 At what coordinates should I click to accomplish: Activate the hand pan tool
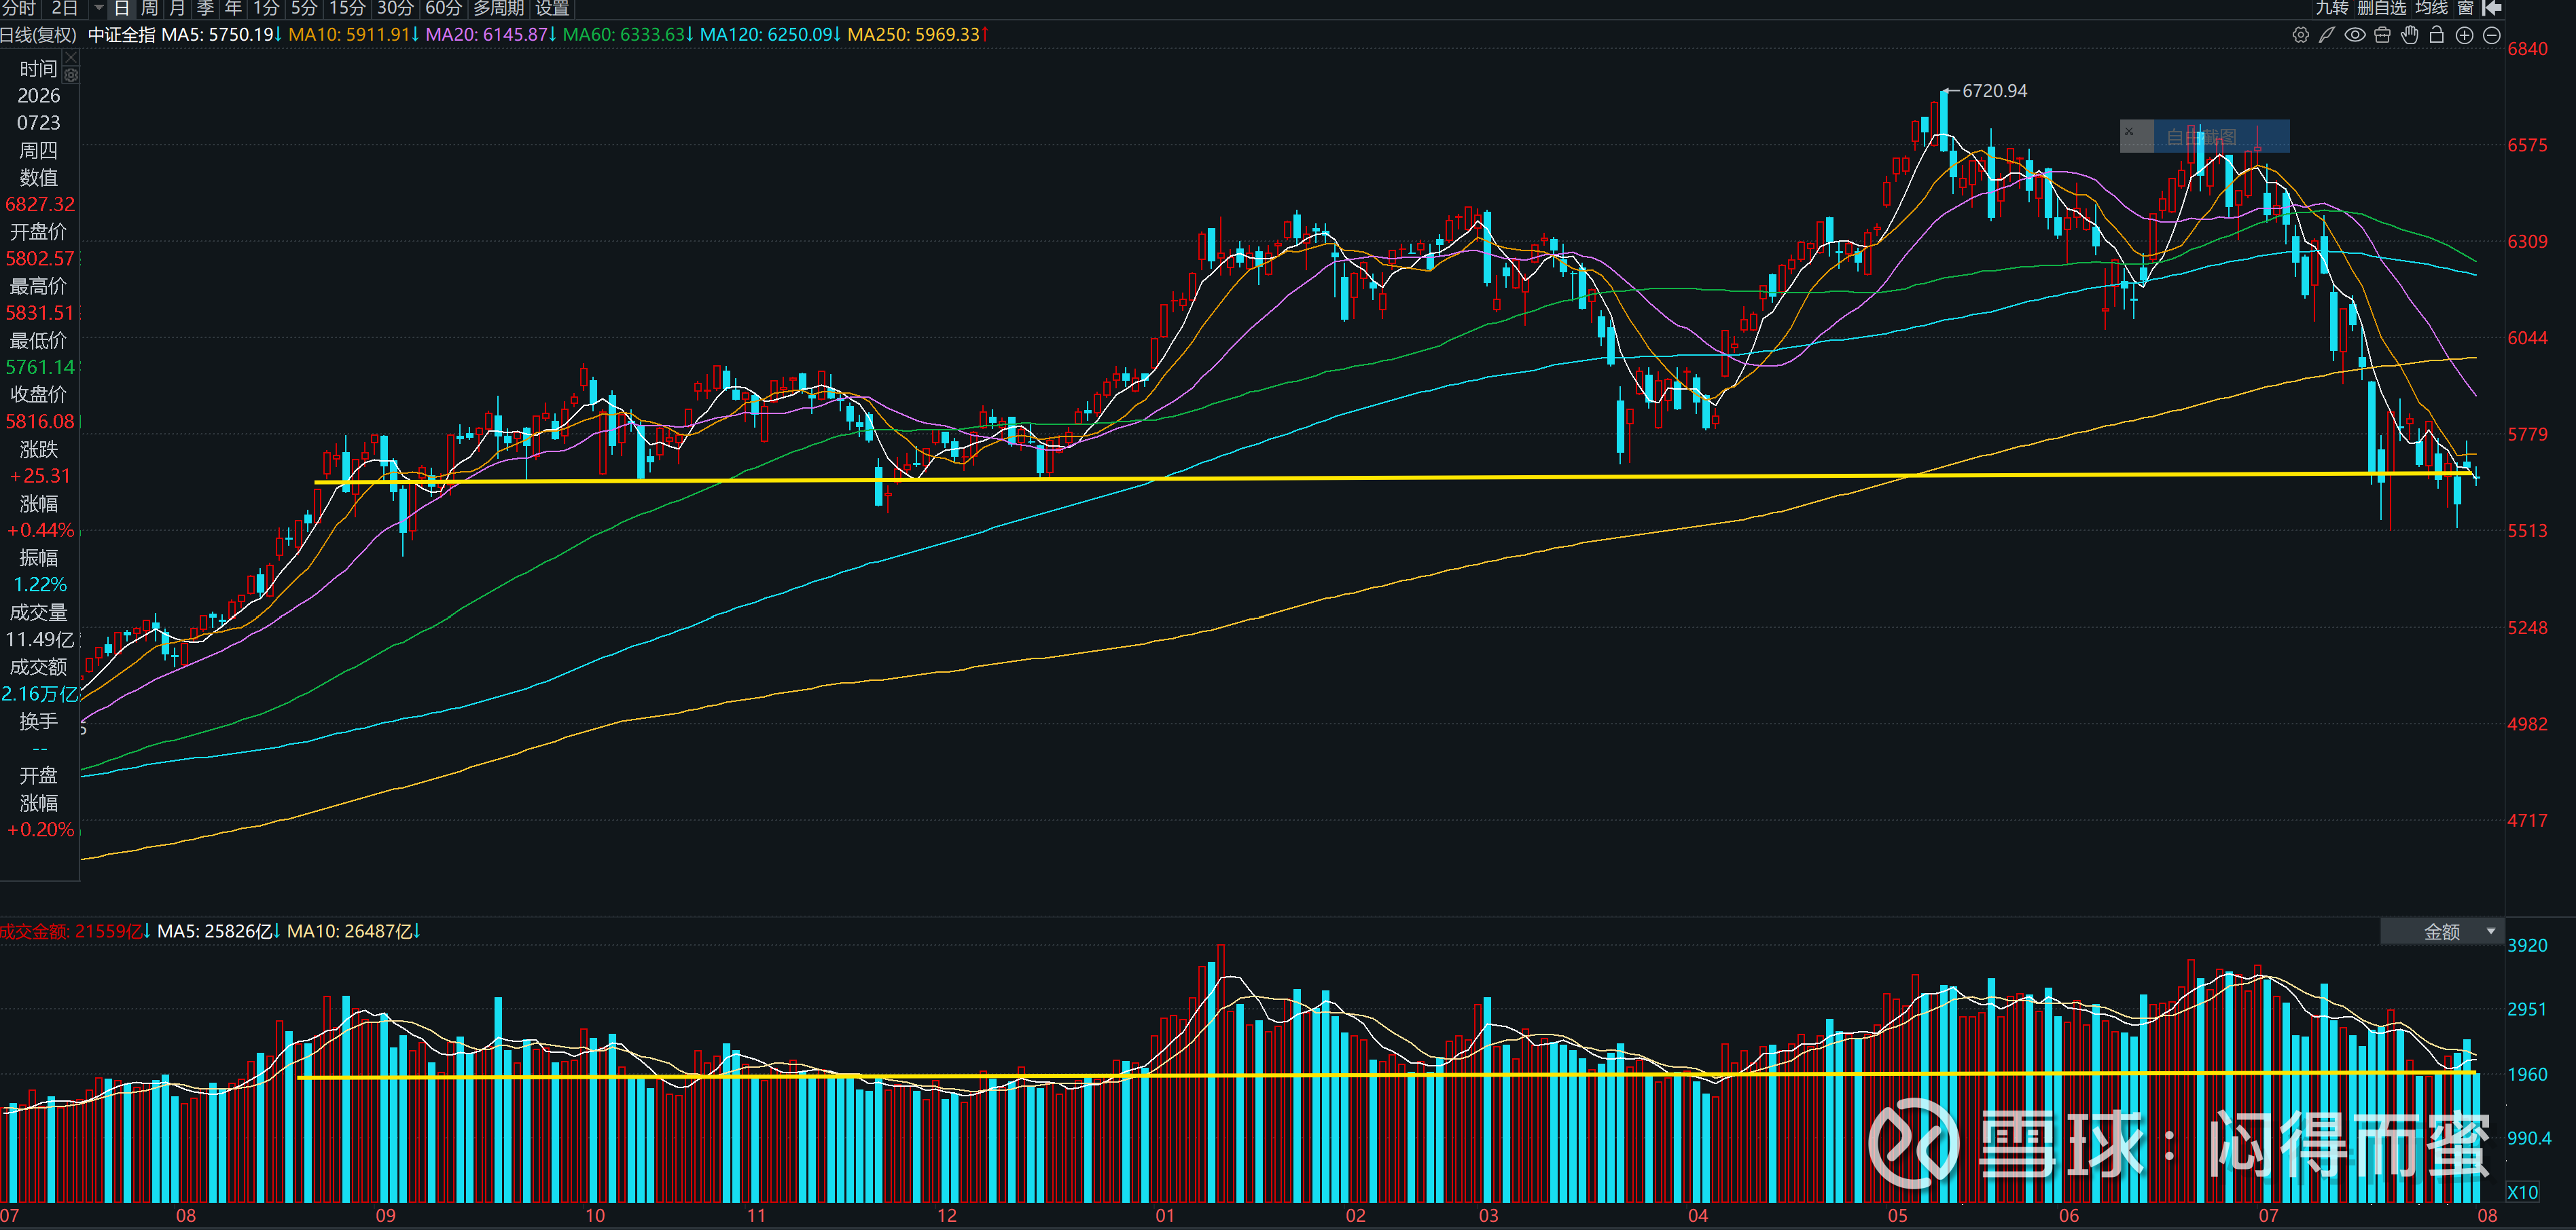coord(2410,35)
